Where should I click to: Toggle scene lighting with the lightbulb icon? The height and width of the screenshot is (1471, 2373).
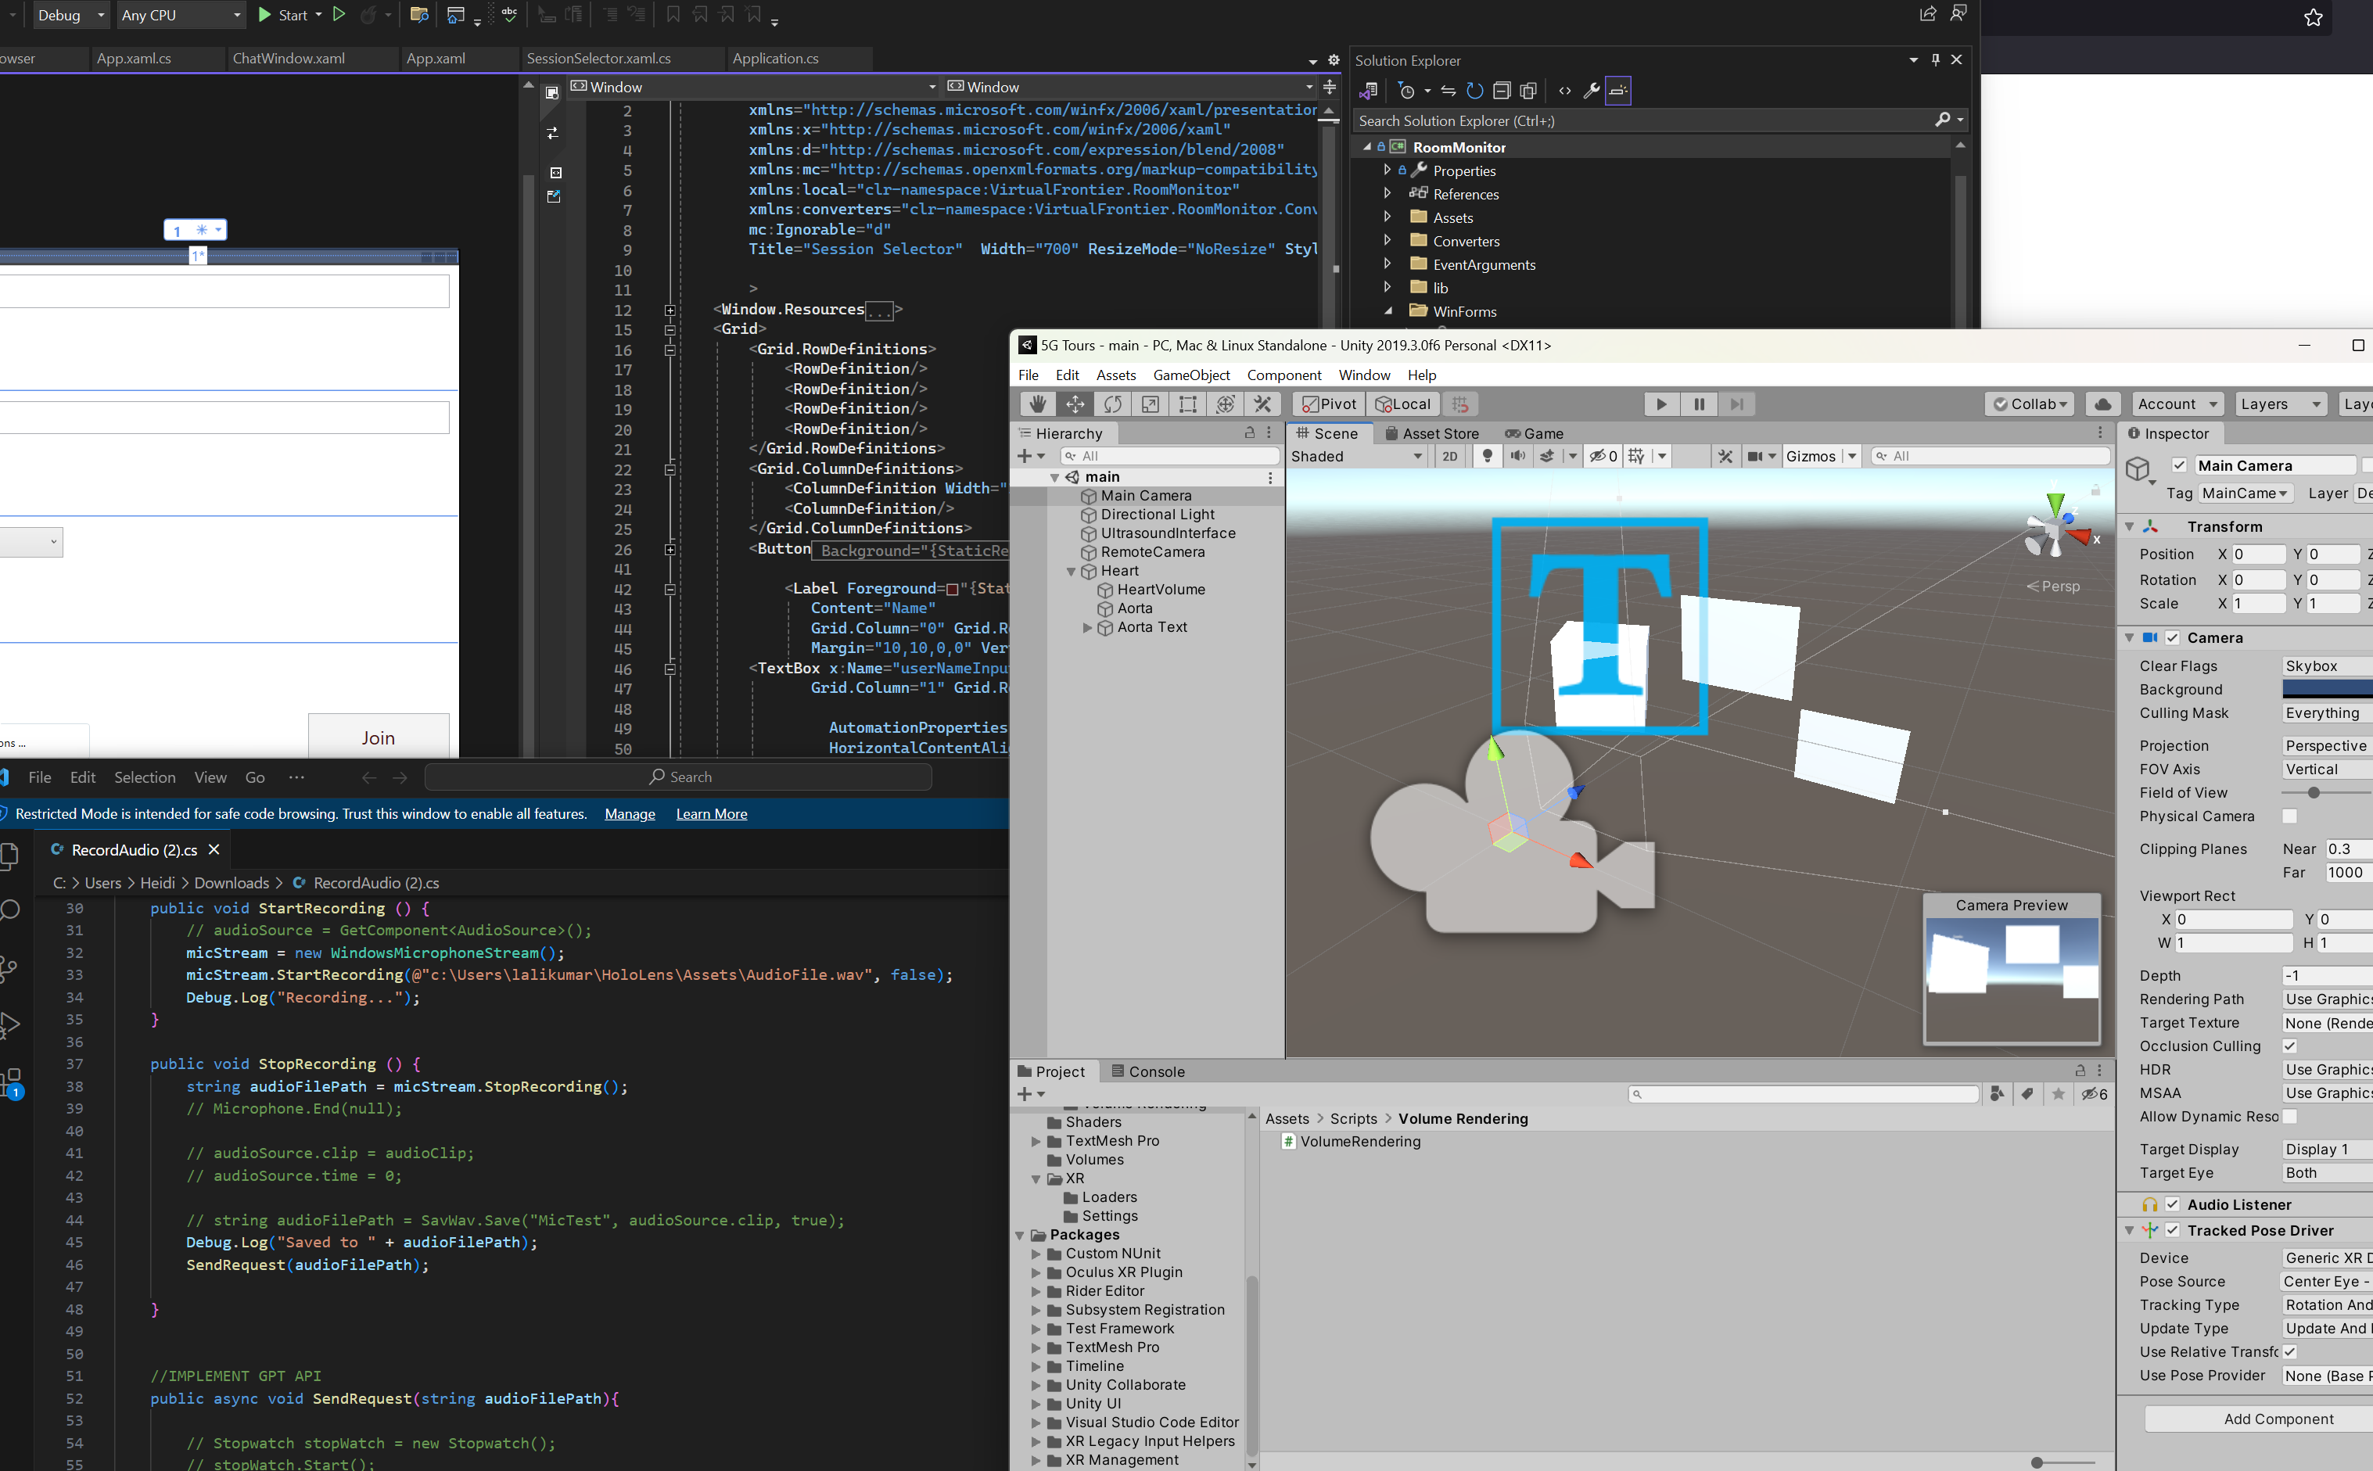tap(1487, 456)
